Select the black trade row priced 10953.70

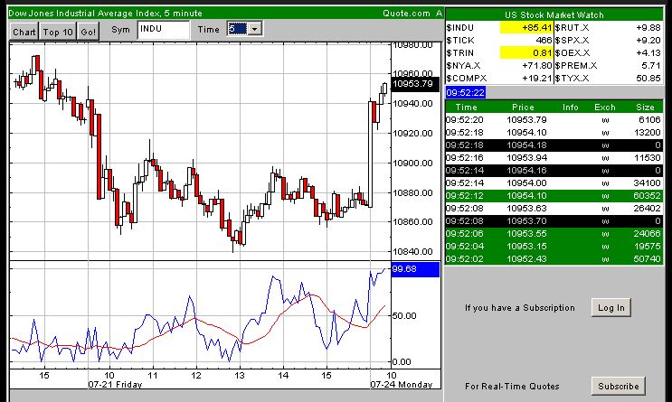click(x=554, y=221)
